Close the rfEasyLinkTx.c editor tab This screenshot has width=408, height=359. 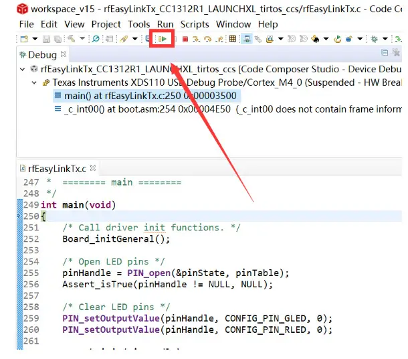pyautogui.click(x=93, y=168)
